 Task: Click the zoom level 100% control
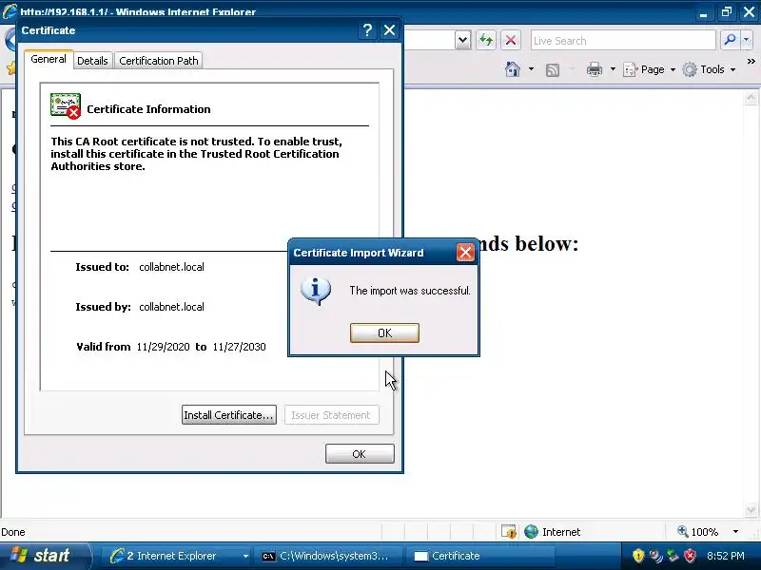[x=699, y=532]
